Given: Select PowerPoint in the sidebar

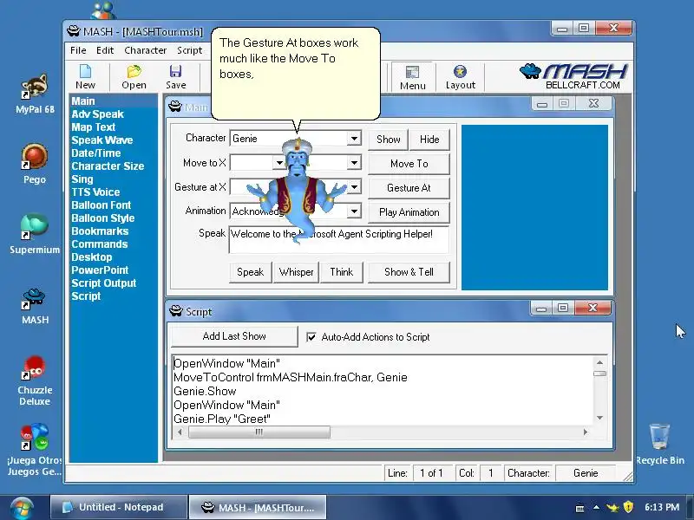Looking at the screenshot, I should tap(100, 270).
